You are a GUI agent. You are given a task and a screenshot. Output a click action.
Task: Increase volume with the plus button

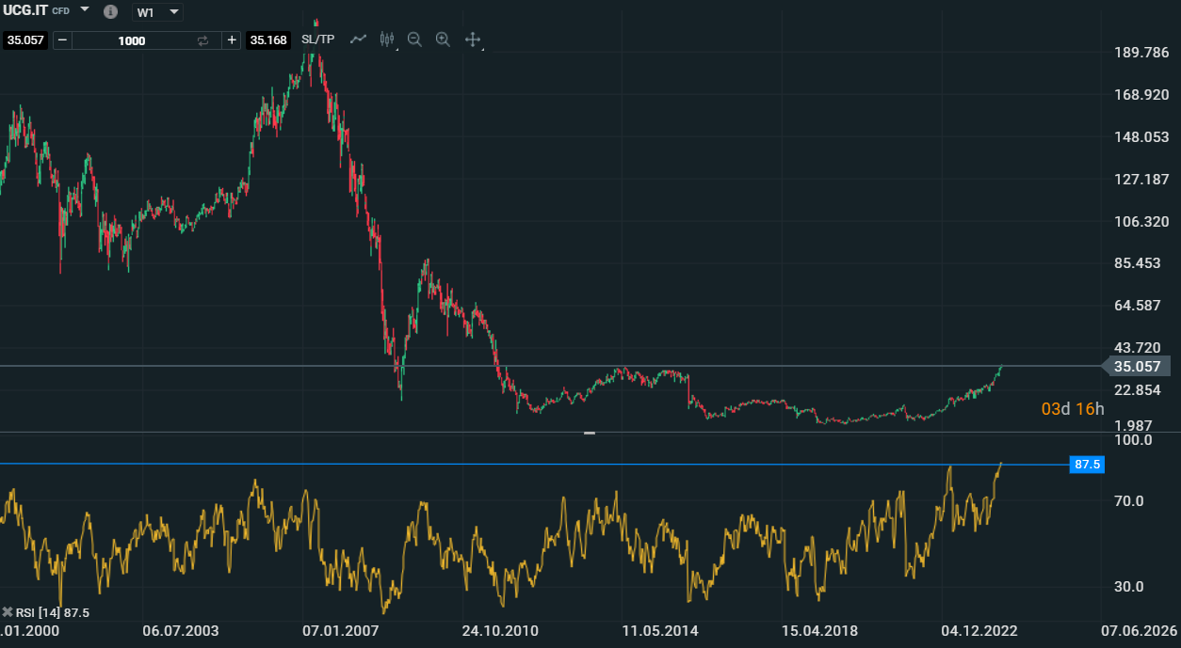point(232,40)
